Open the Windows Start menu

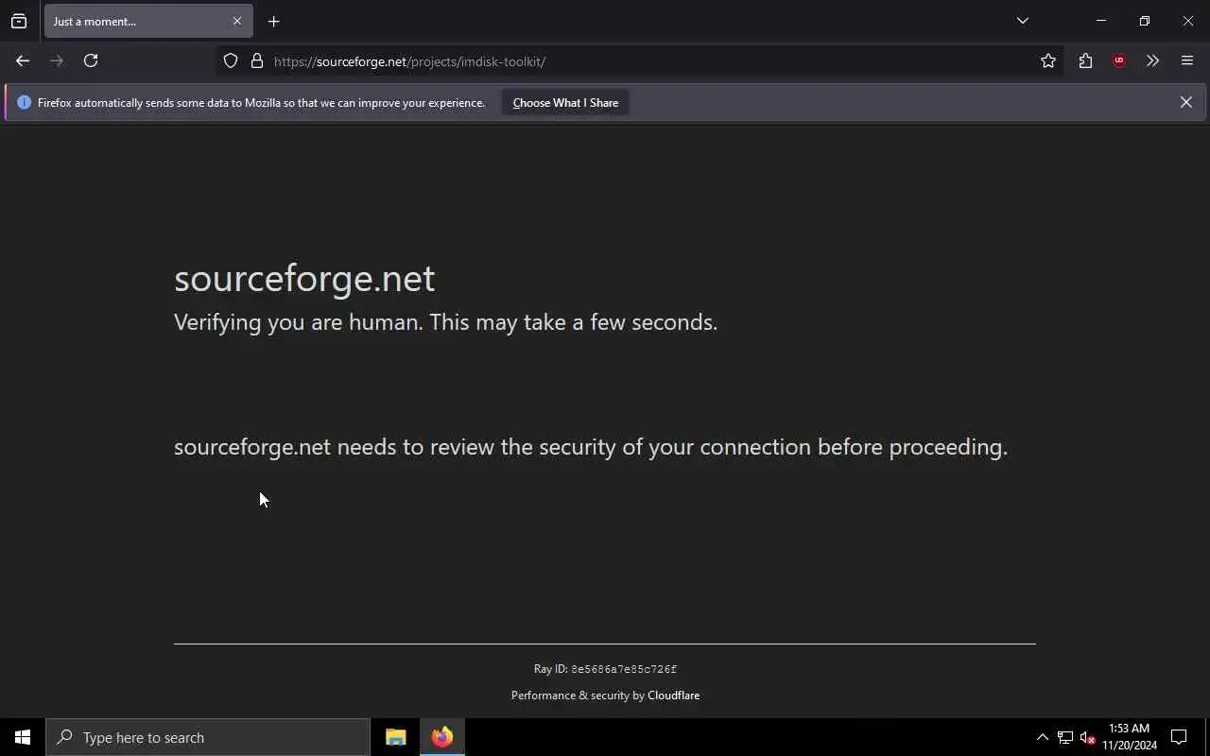click(x=23, y=737)
